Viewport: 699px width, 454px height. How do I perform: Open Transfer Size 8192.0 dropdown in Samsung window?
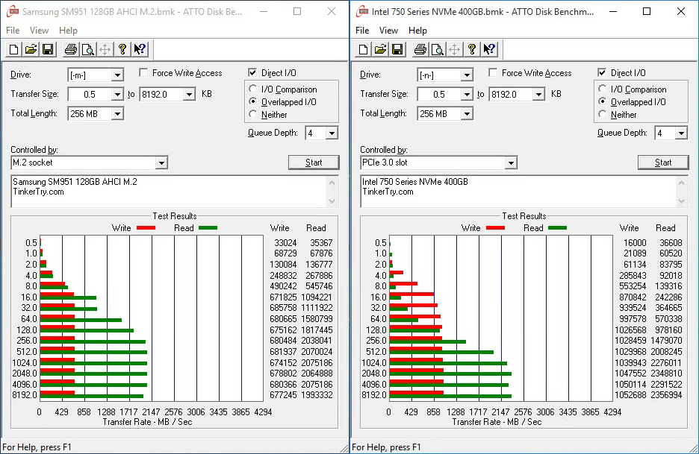point(189,95)
